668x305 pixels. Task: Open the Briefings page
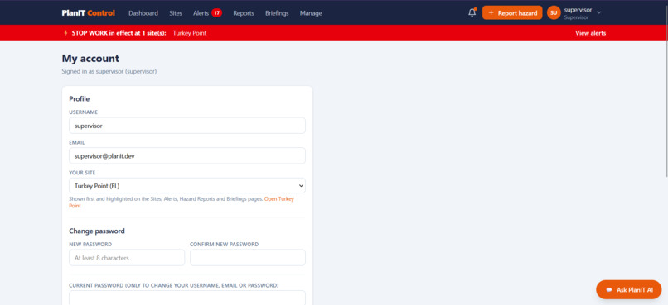pos(277,13)
